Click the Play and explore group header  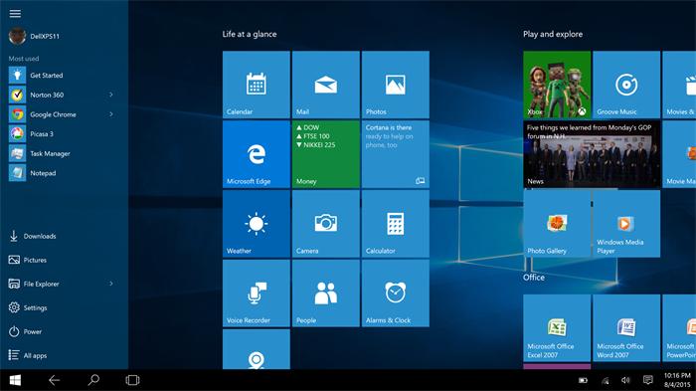[553, 34]
